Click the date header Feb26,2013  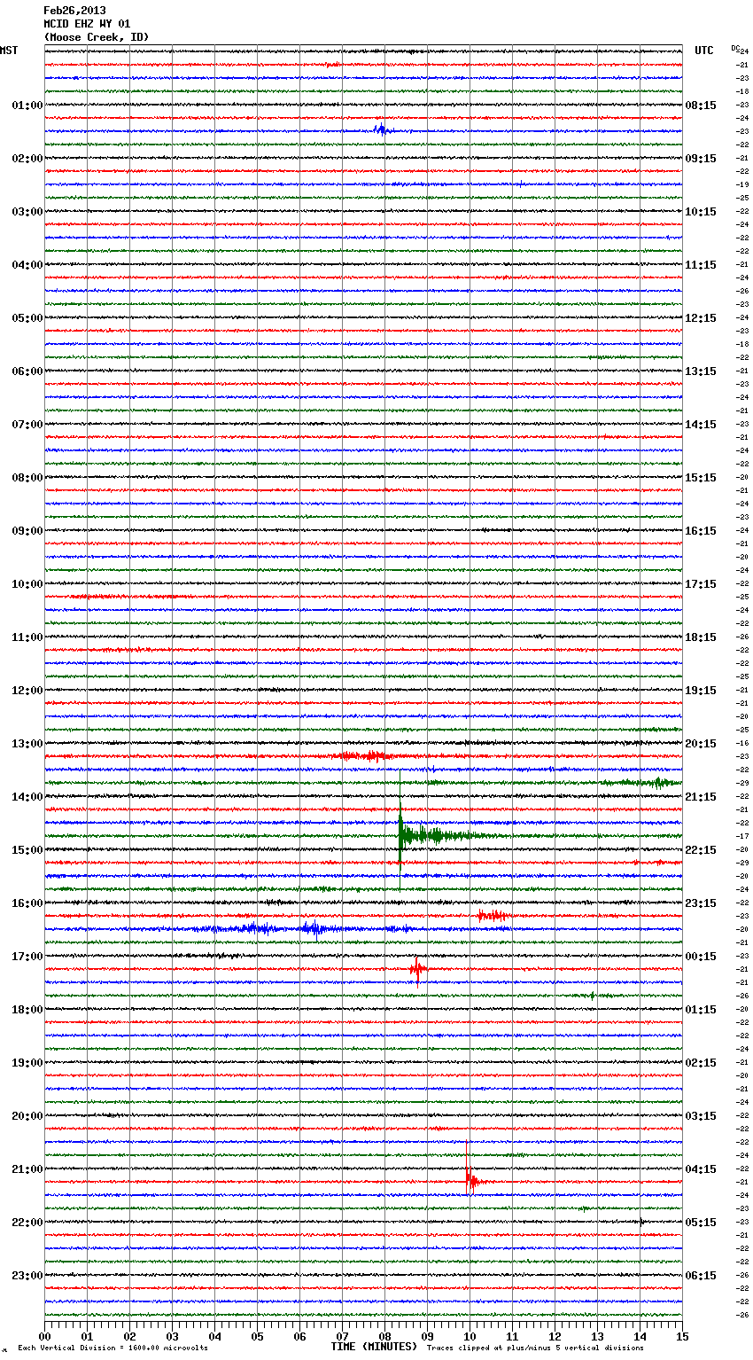pos(74,11)
